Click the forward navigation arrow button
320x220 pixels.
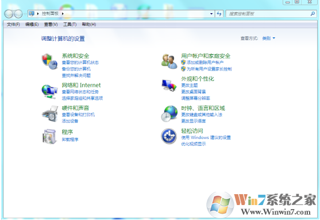pos(18,14)
